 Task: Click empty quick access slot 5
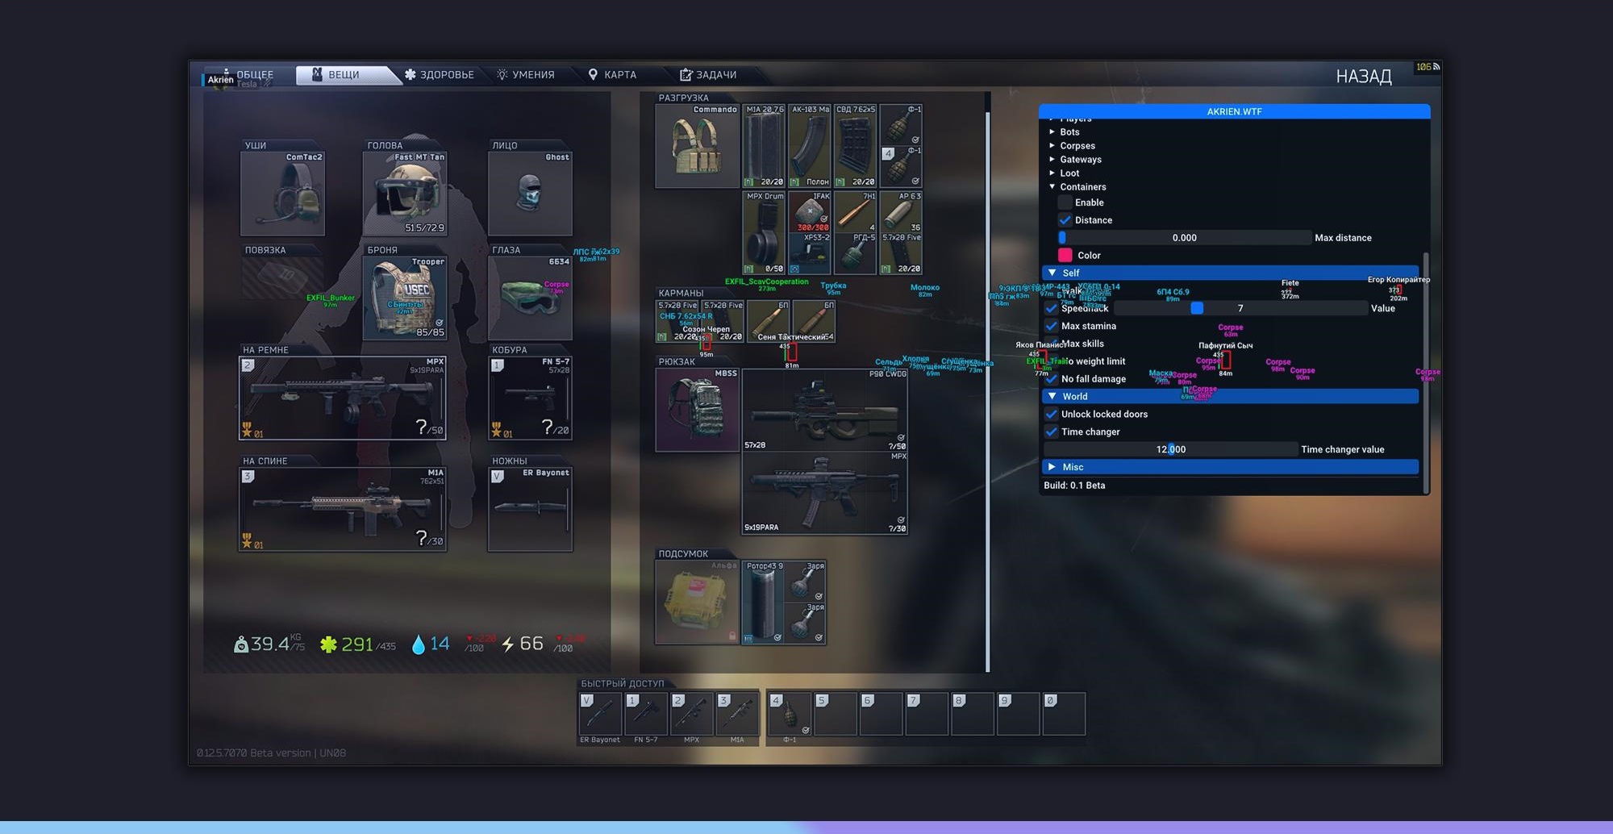point(836,714)
